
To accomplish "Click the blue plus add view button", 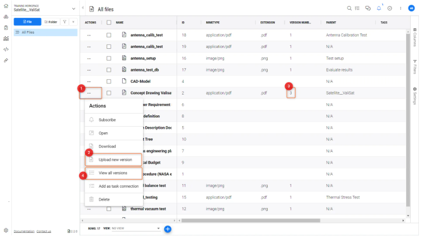I will (168, 229).
